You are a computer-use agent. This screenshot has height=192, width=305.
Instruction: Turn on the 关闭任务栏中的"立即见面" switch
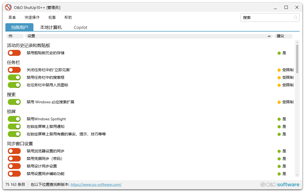(14, 70)
